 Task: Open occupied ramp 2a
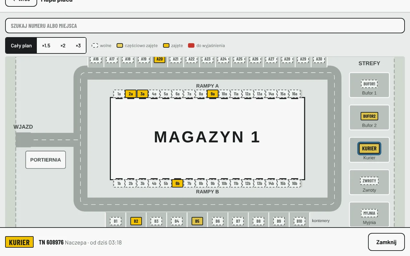[131, 94]
